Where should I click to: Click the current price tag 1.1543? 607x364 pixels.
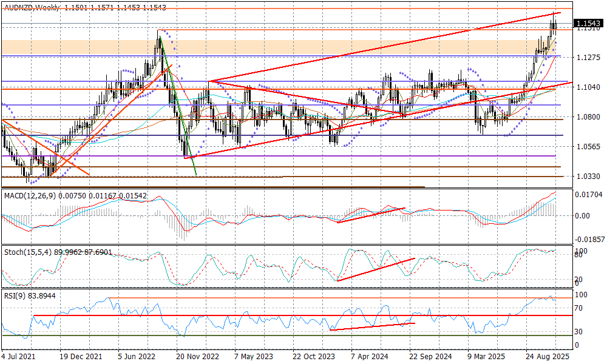tap(587, 22)
